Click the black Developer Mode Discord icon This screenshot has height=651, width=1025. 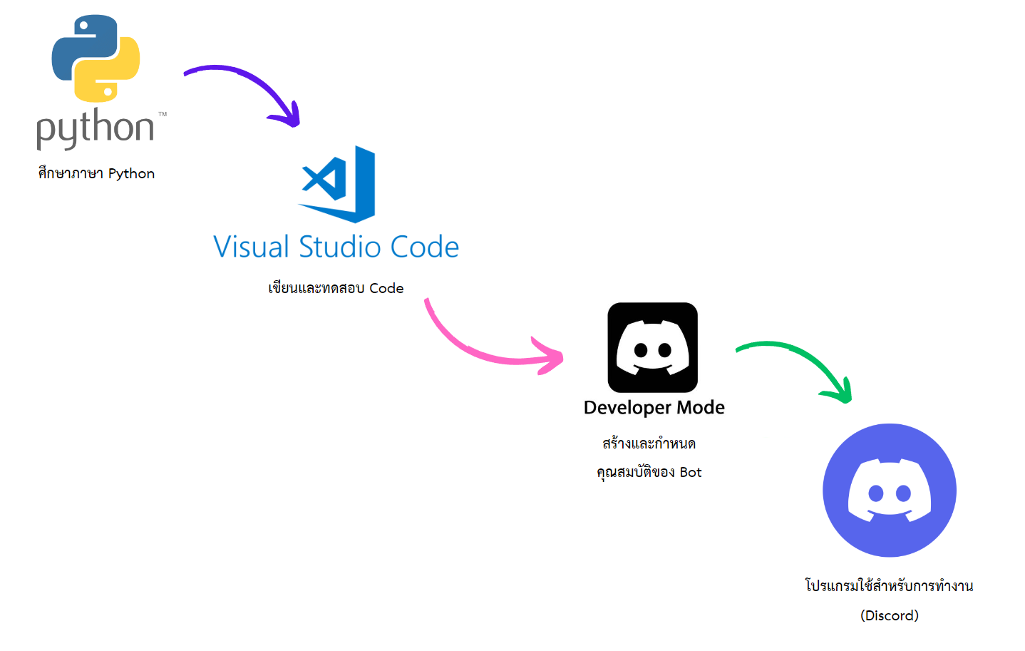click(651, 349)
